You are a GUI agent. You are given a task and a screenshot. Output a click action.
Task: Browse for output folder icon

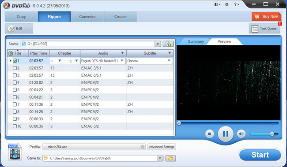pyautogui.click(x=170, y=158)
